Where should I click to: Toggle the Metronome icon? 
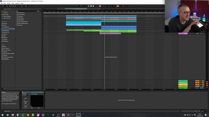[22, 6]
